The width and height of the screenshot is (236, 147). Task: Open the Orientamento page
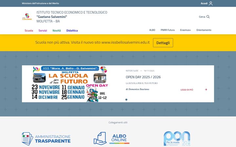click(x=204, y=30)
